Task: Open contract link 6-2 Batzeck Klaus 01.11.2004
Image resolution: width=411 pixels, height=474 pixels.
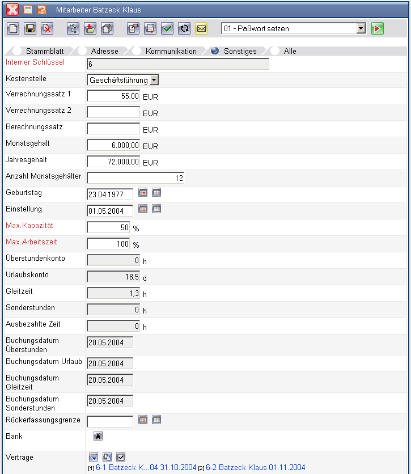Action: [x=255, y=468]
